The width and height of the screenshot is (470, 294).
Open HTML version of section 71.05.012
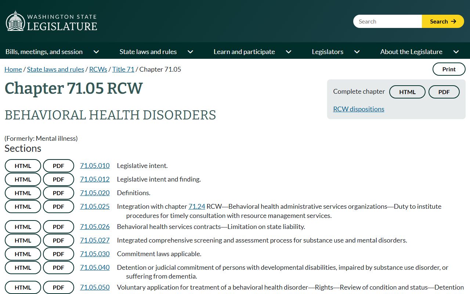23,179
